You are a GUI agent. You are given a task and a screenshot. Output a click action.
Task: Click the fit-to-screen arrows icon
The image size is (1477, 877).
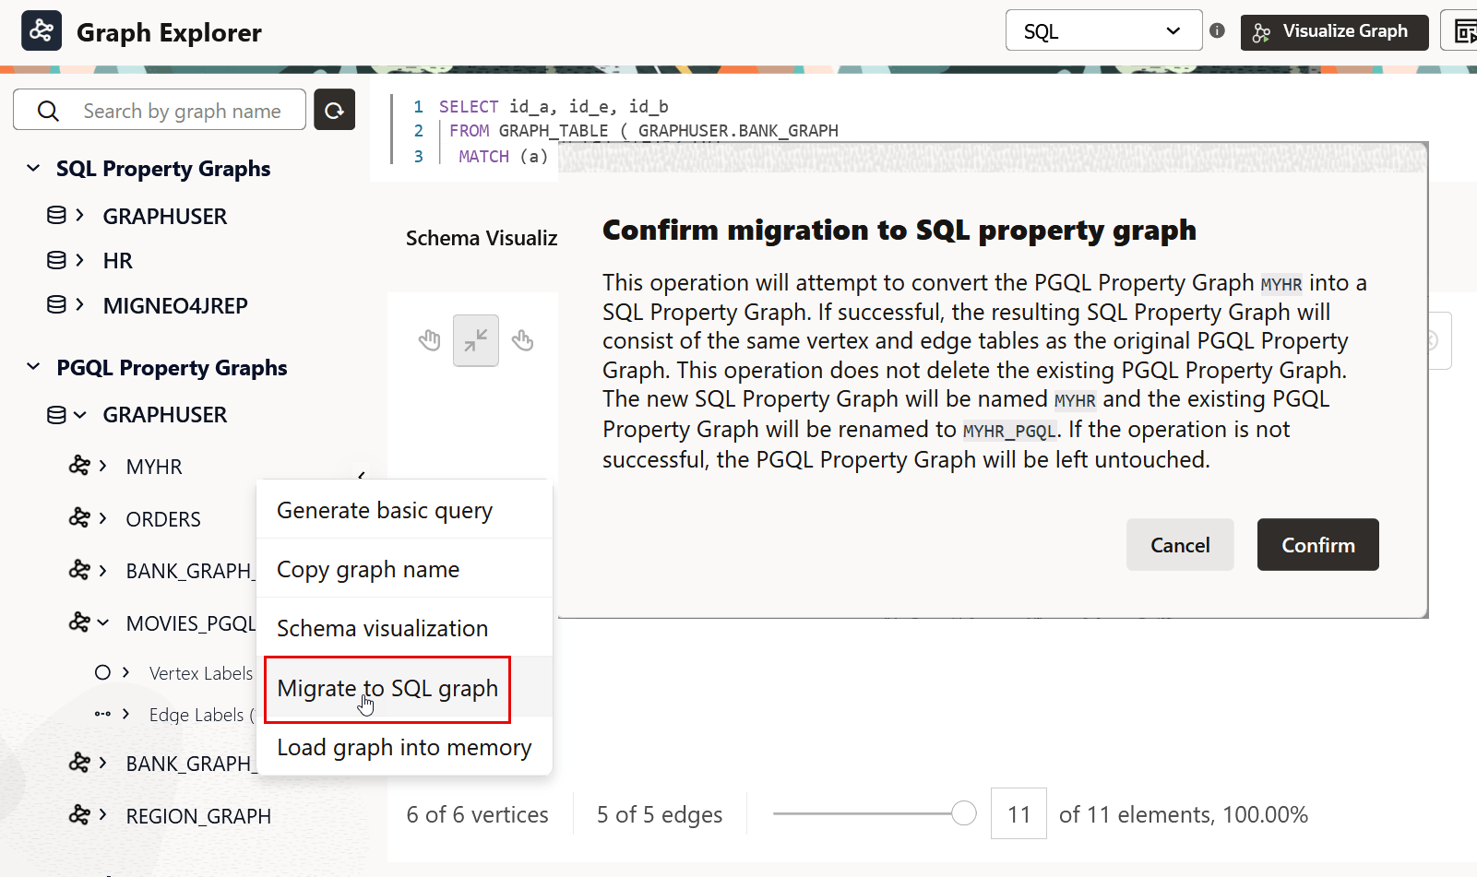coord(476,340)
